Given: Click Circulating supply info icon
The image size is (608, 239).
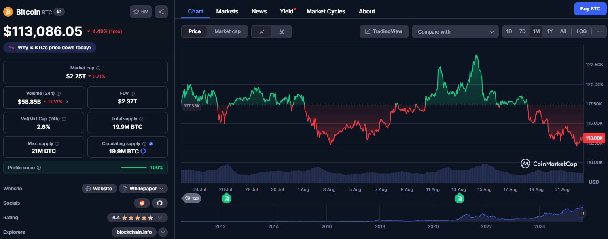Looking at the screenshot, I should point(144,143).
